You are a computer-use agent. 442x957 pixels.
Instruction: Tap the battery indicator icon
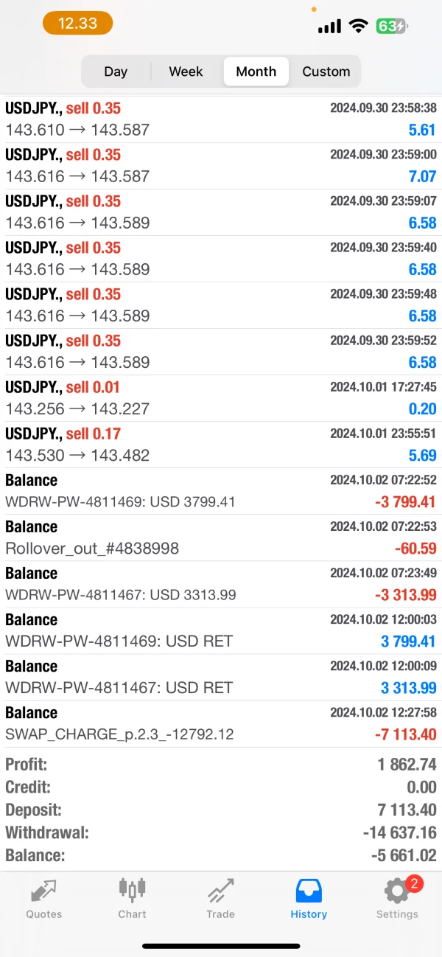[391, 27]
